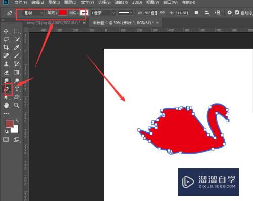Select the Gradient tool
The height and width of the screenshot is (201, 253).
click(17, 72)
